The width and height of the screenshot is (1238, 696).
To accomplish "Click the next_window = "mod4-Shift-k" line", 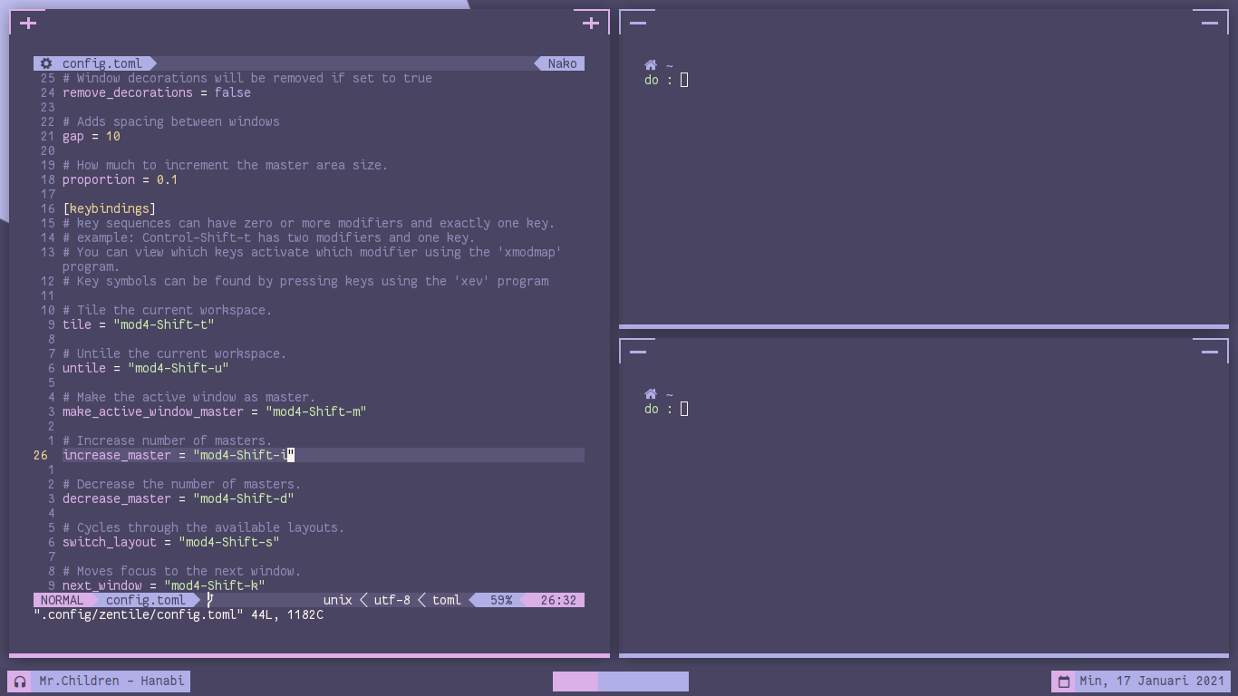I will coord(164,585).
